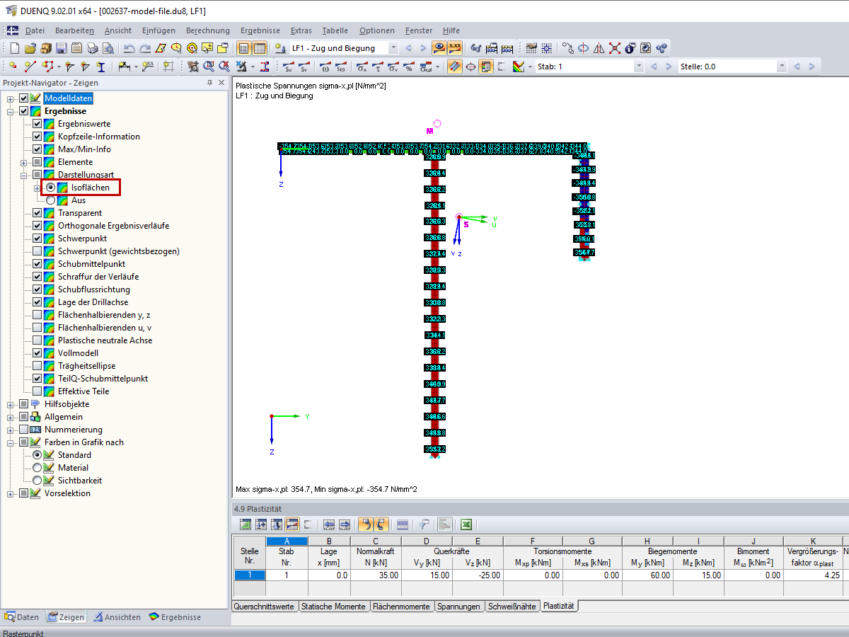Toggle result values with the x.xx icon
Viewport: 849px width, 637px height.
[454, 48]
